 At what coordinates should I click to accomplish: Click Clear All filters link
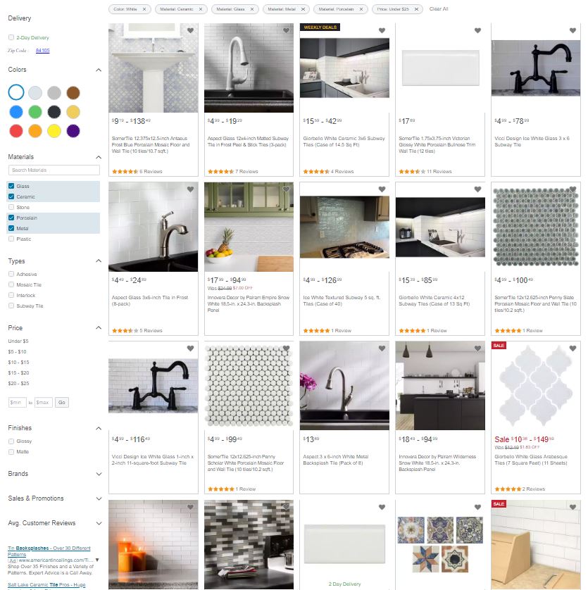439,9
